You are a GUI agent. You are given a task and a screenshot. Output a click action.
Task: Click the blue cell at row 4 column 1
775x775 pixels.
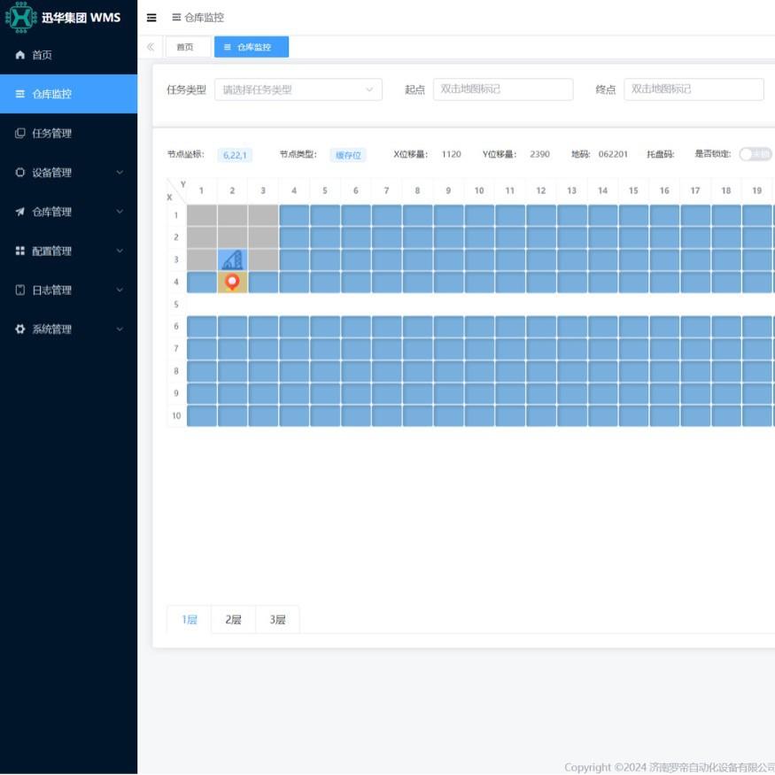pos(202,283)
